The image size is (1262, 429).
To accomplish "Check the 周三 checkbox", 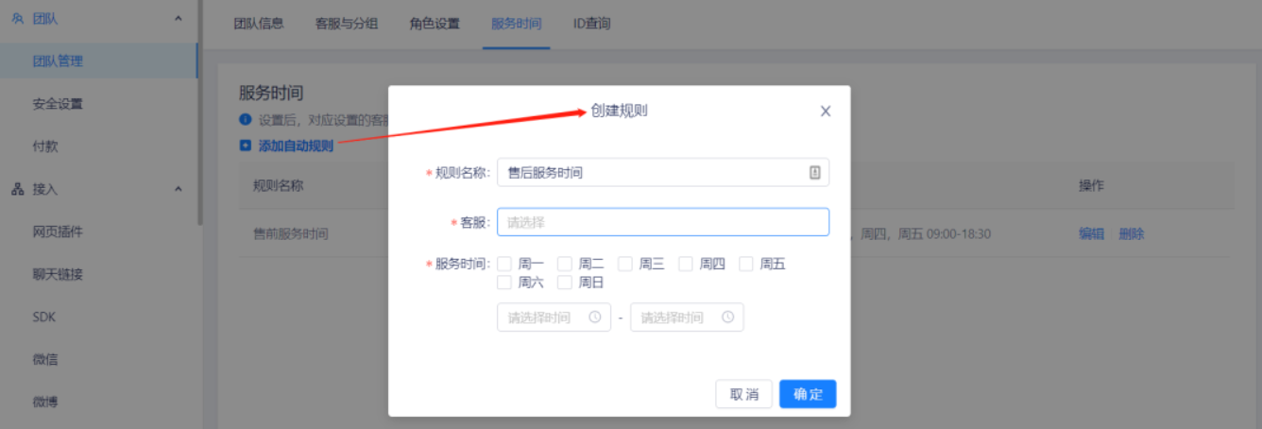I will [x=625, y=264].
